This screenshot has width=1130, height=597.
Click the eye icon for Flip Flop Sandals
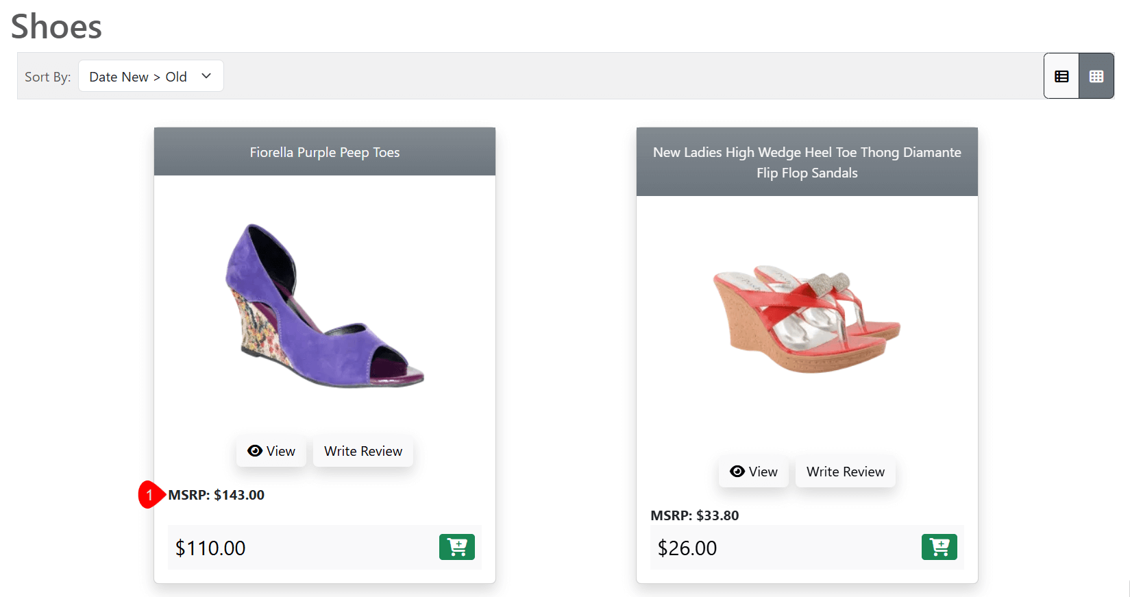coord(737,472)
